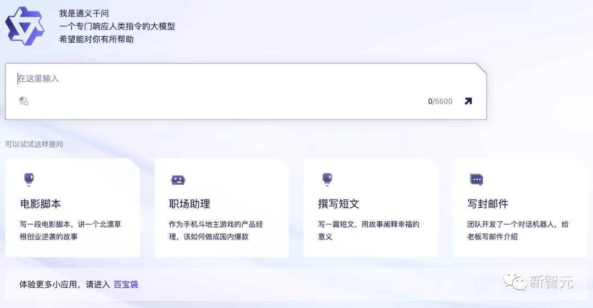
Task: Click the 0/5500 character counter
Action: pos(440,101)
